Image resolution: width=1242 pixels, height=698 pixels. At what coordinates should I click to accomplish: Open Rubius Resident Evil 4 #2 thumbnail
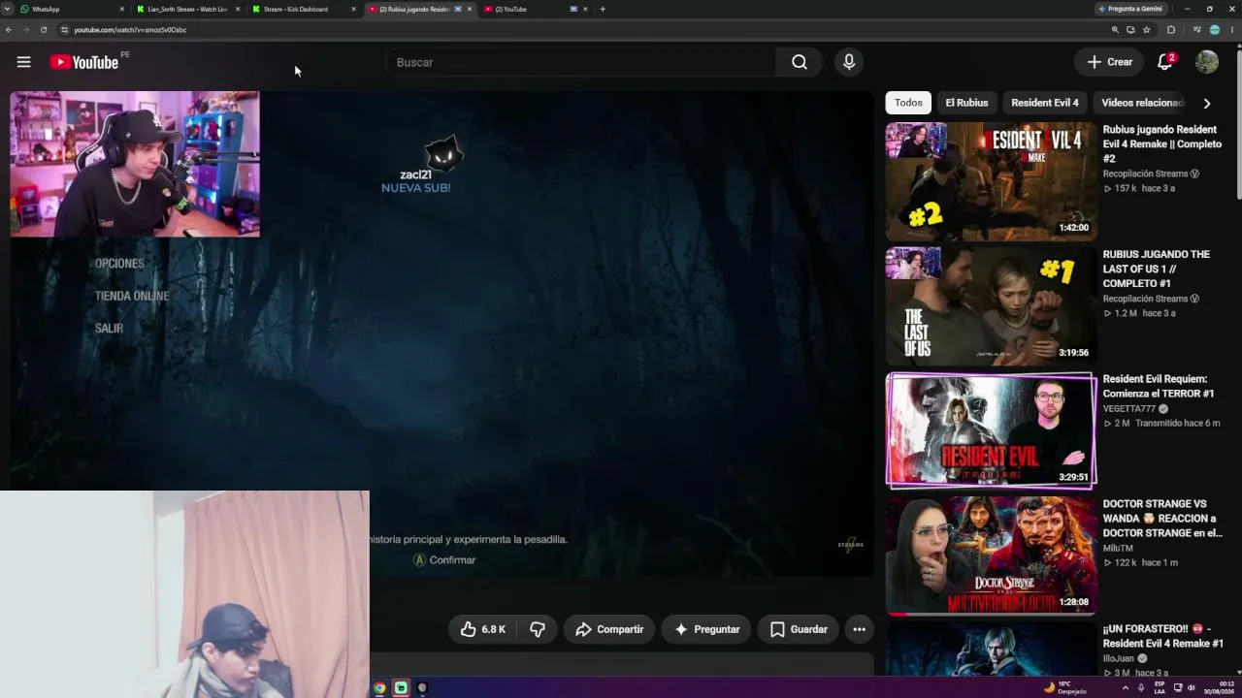click(x=992, y=181)
